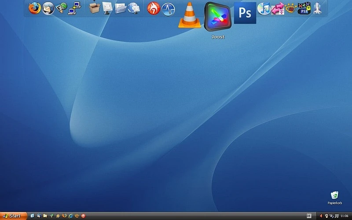Open the network computers dock icon
This screenshot has width=352, height=220.
click(75, 7)
